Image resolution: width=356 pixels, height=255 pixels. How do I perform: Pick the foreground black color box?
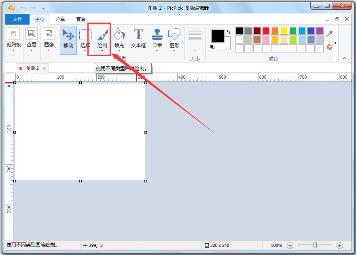218,36
